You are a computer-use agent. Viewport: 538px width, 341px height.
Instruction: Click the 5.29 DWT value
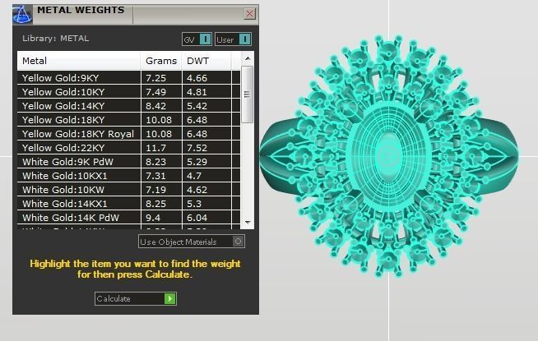click(x=197, y=162)
